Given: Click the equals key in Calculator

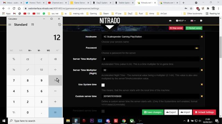Looking at the screenshot, I should tap(55, 112).
